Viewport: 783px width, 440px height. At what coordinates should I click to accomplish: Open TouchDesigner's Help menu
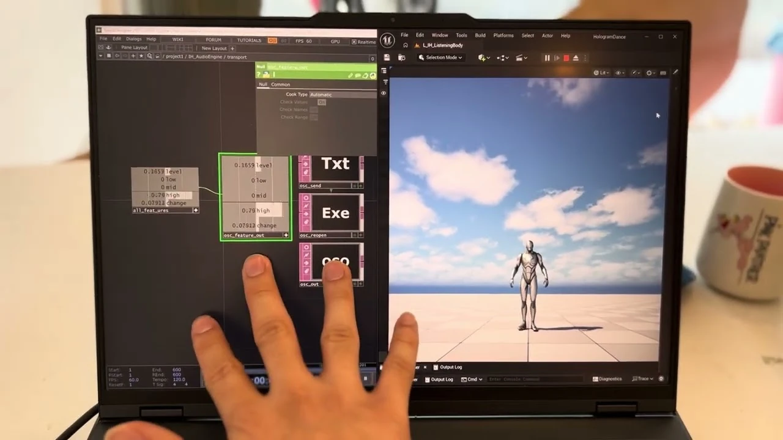pyautogui.click(x=151, y=39)
